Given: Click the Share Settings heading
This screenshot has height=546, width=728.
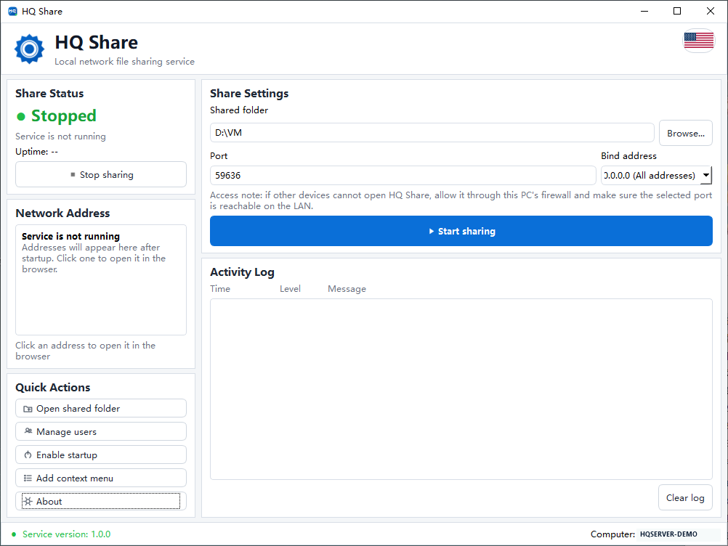Looking at the screenshot, I should (249, 93).
